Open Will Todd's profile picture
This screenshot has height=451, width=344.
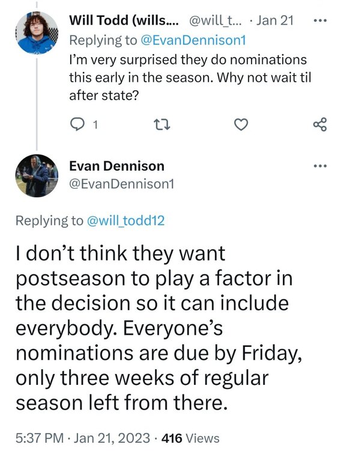click(37, 33)
